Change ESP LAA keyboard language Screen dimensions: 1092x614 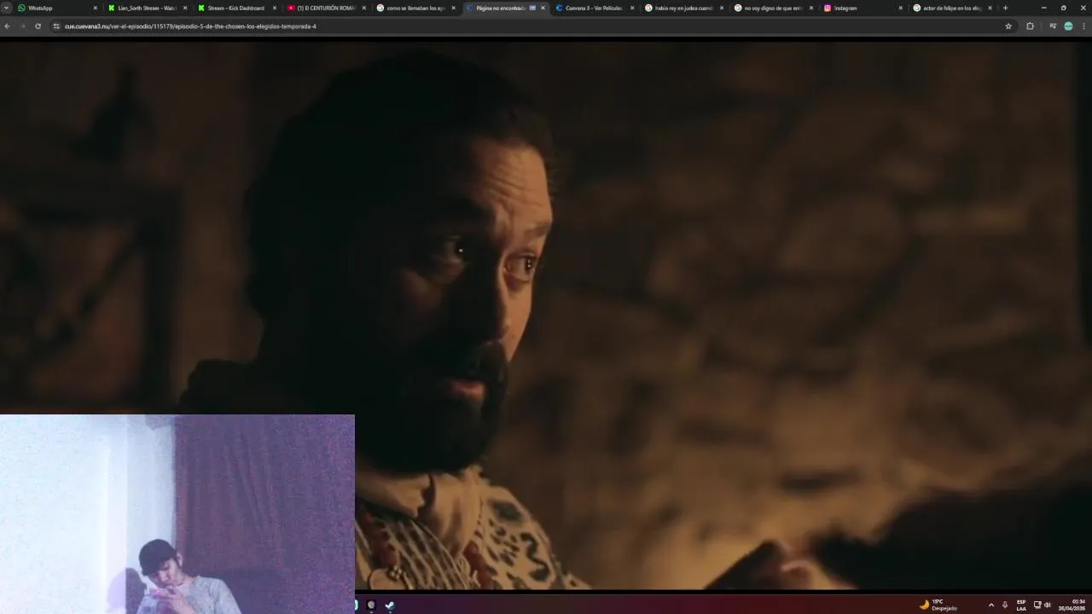tap(1021, 605)
